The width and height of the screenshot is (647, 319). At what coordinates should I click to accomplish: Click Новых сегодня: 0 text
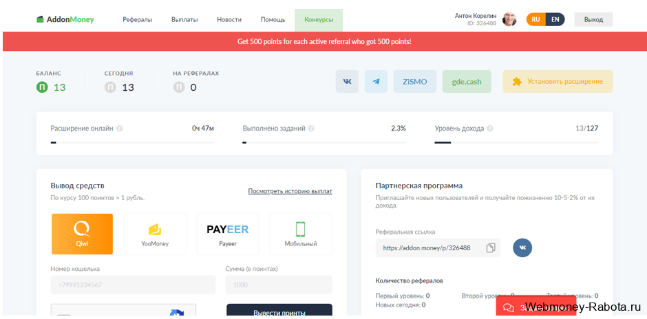[x=401, y=305]
